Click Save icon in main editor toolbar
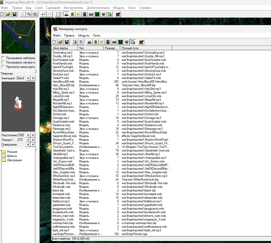Screen dimensions: 271x243 14,14
